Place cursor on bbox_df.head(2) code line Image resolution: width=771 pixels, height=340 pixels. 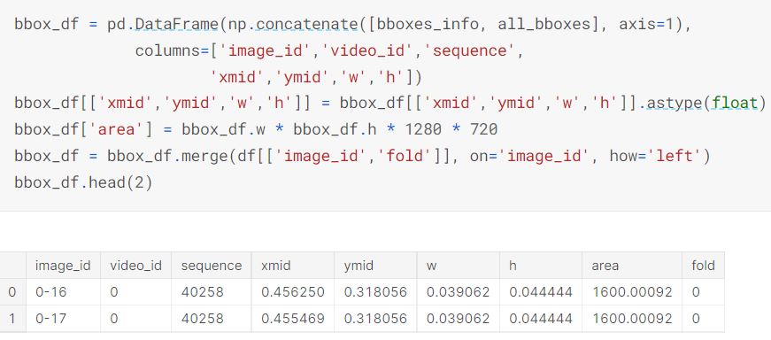(83, 182)
